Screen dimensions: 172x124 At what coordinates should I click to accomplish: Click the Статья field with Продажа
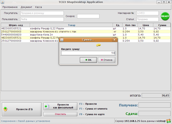(x=148, y=19)
